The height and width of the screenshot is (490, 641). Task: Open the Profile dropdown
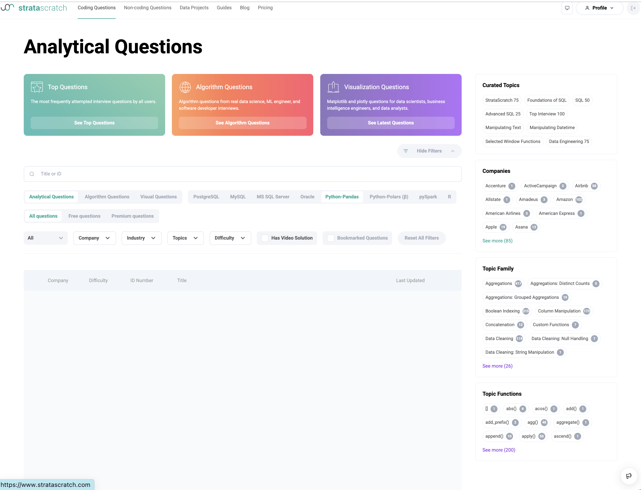(599, 8)
